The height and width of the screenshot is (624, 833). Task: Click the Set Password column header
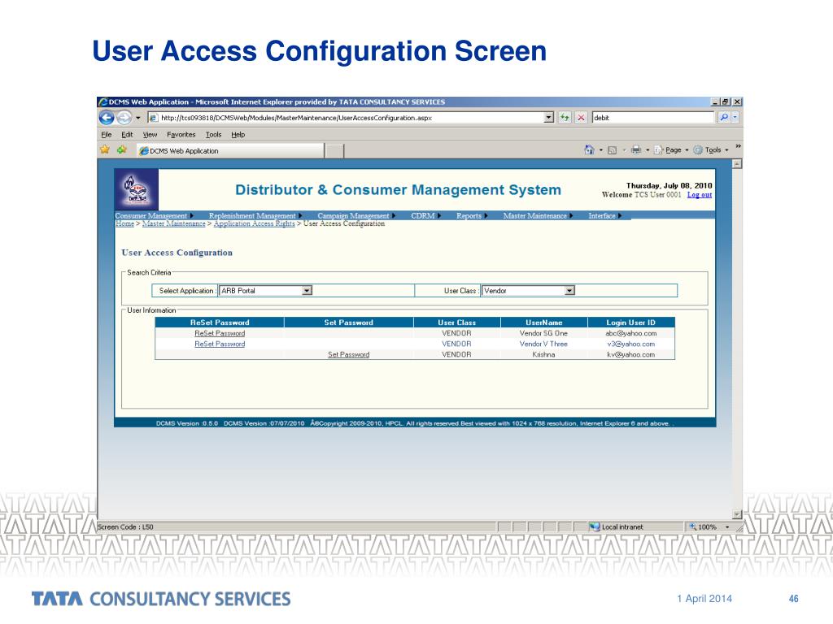click(348, 323)
